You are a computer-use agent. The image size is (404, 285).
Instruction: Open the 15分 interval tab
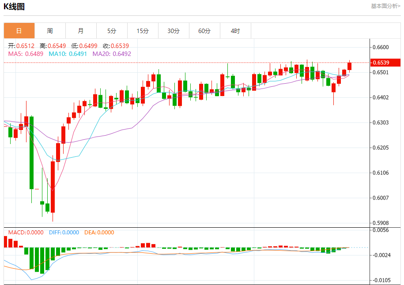143,31
